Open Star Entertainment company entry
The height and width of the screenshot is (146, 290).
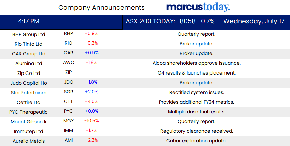tap(29, 93)
